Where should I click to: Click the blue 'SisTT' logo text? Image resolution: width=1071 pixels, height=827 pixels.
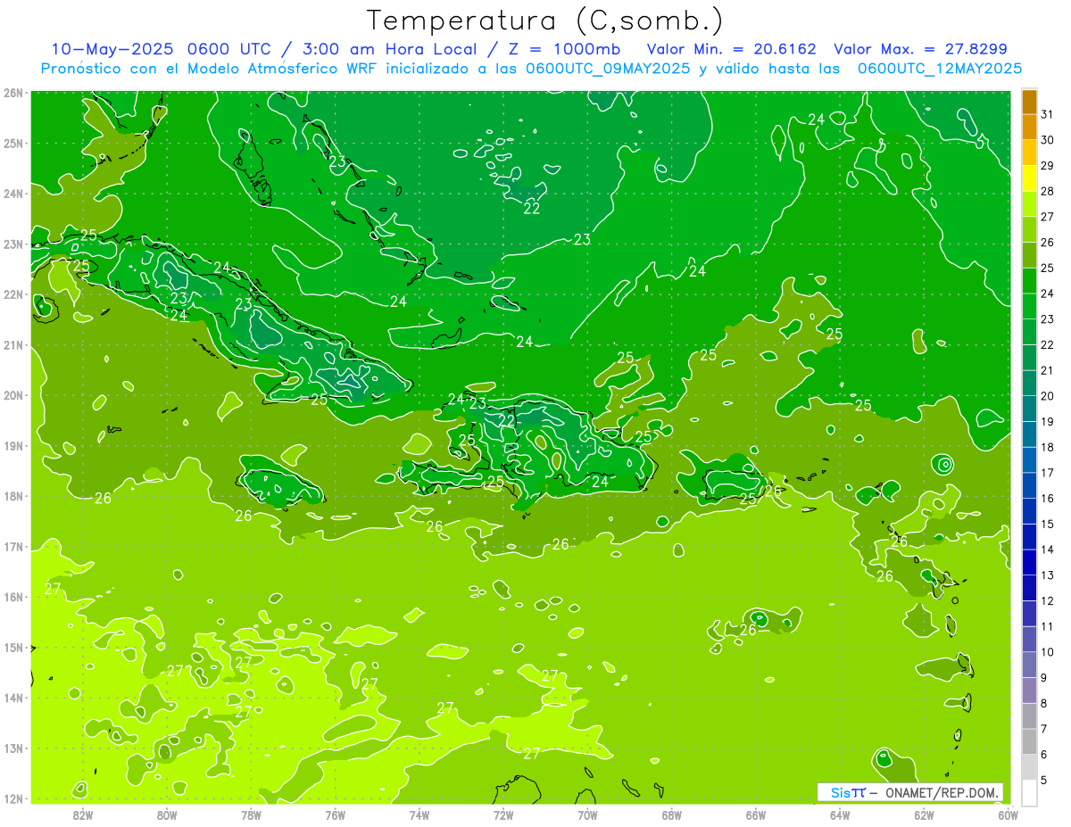coord(847,793)
